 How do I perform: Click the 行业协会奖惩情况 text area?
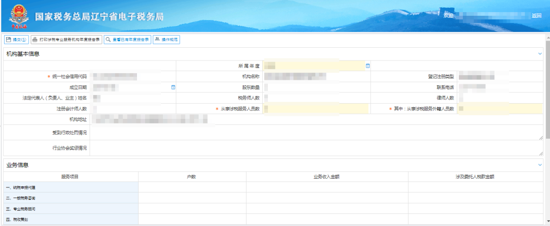click(316, 148)
